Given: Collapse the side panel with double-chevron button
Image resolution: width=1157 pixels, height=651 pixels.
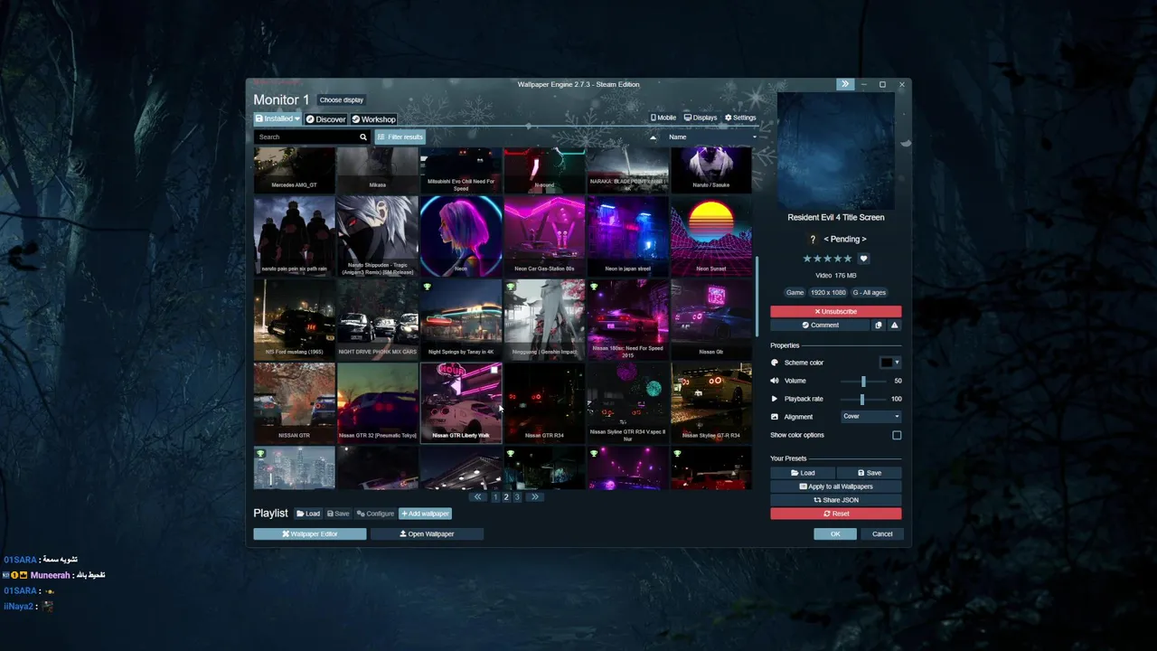Looking at the screenshot, I should click(845, 84).
